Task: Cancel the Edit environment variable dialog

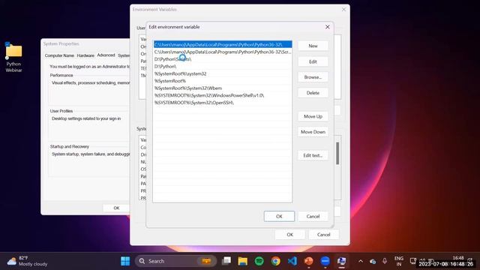Action: [313, 217]
